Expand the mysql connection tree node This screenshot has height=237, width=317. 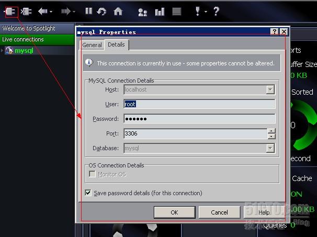coord(2,50)
